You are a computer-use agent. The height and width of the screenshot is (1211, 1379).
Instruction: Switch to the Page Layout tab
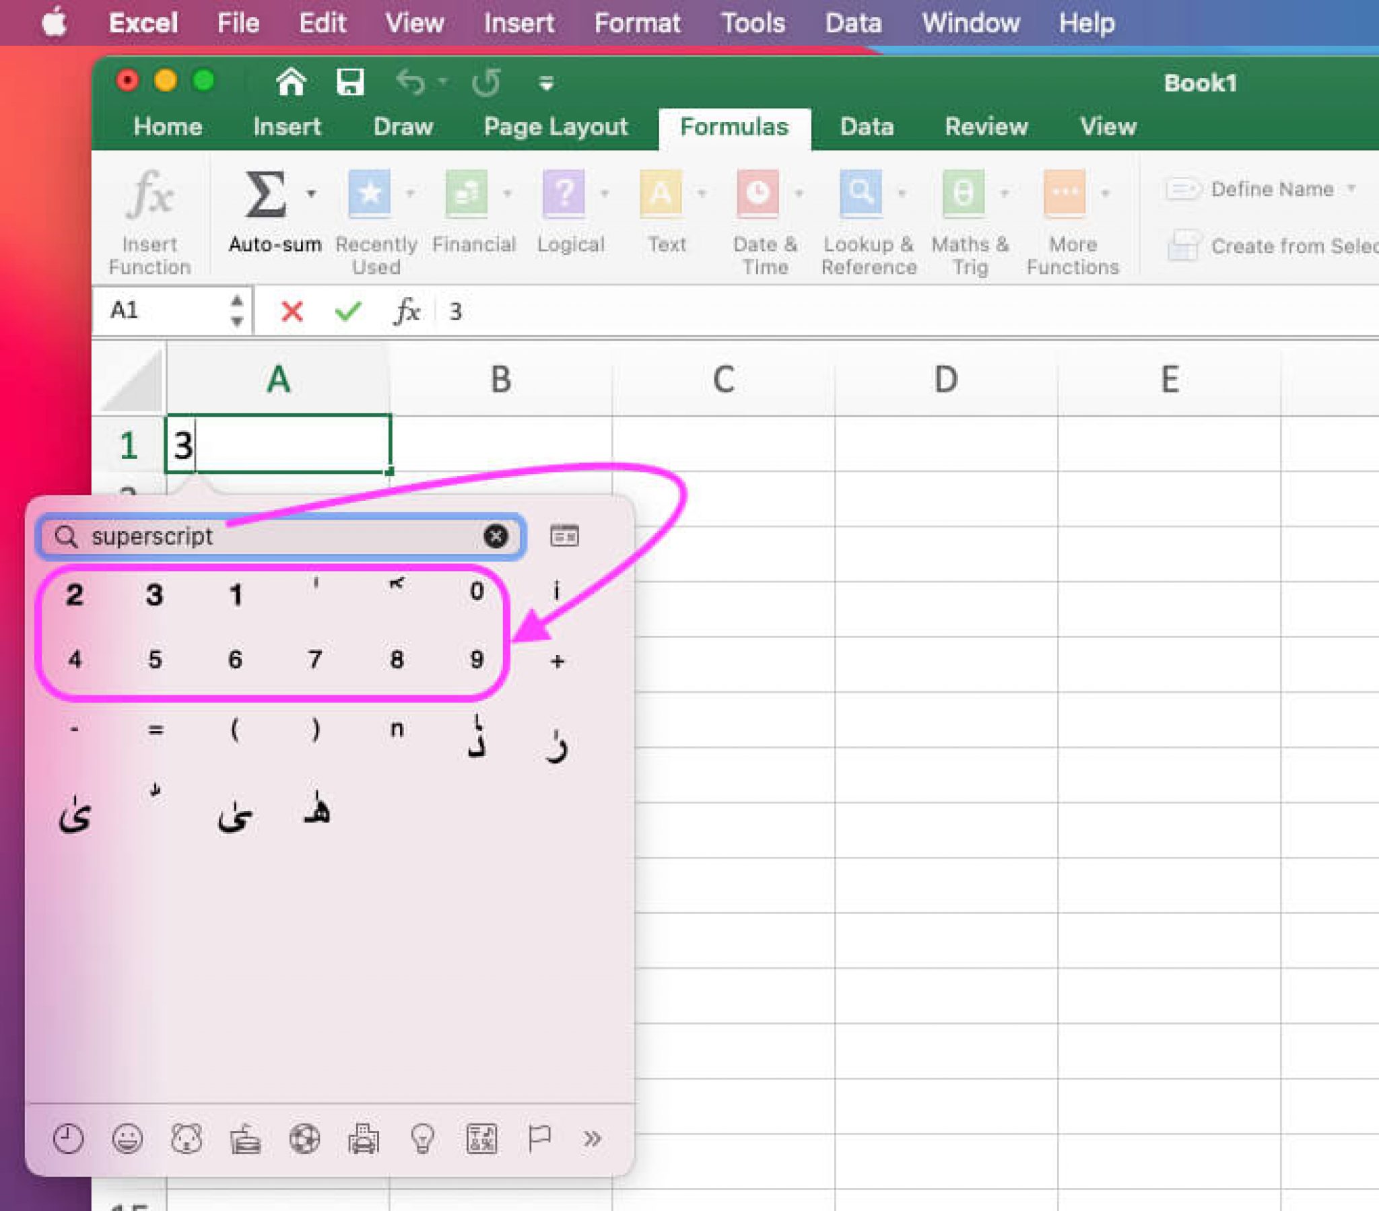(556, 127)
